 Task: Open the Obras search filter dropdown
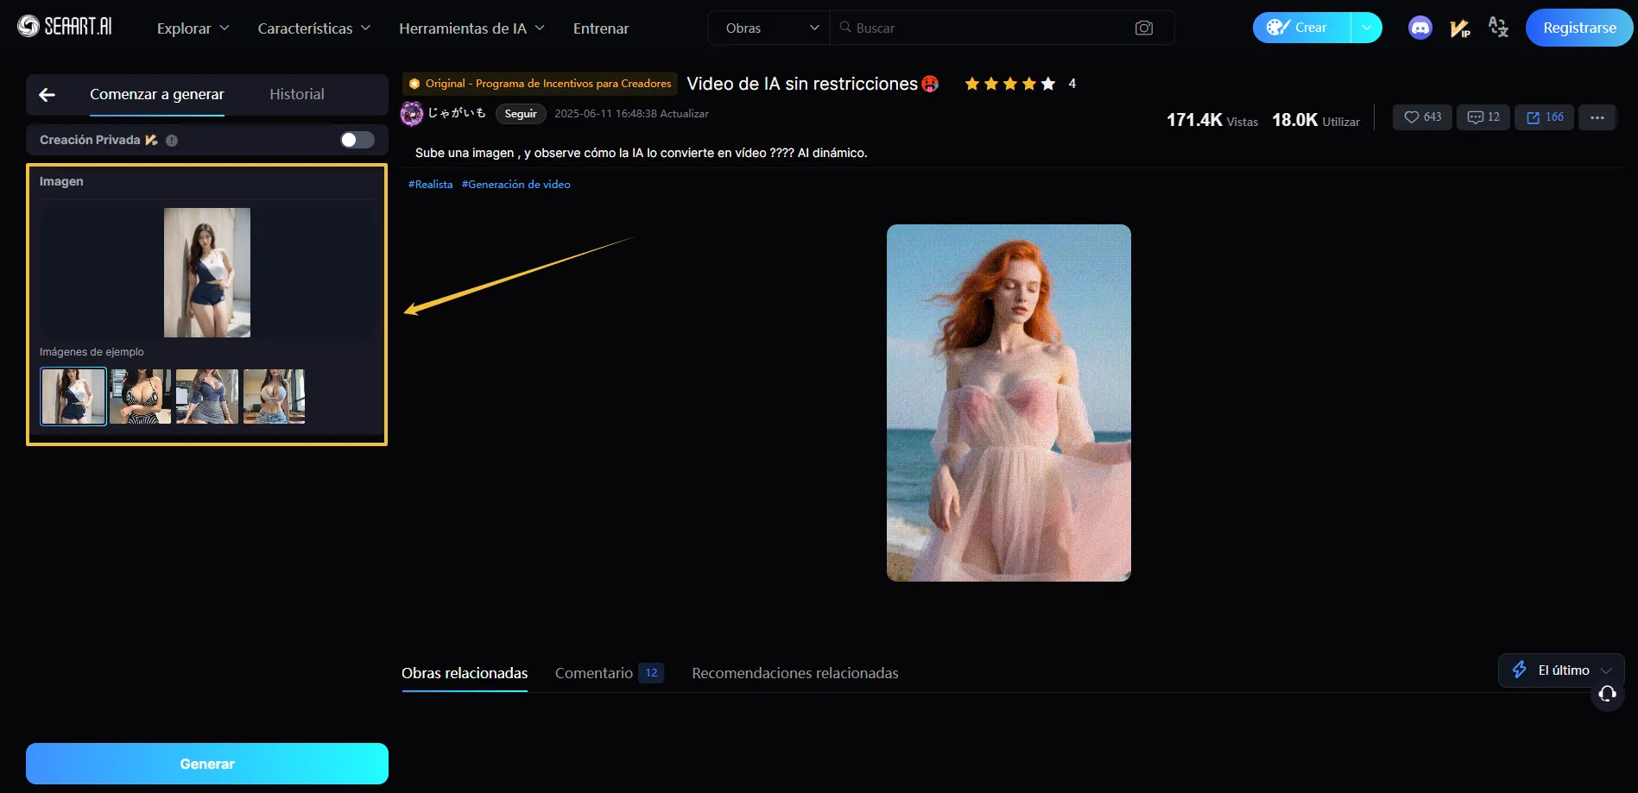click(767, 27)
